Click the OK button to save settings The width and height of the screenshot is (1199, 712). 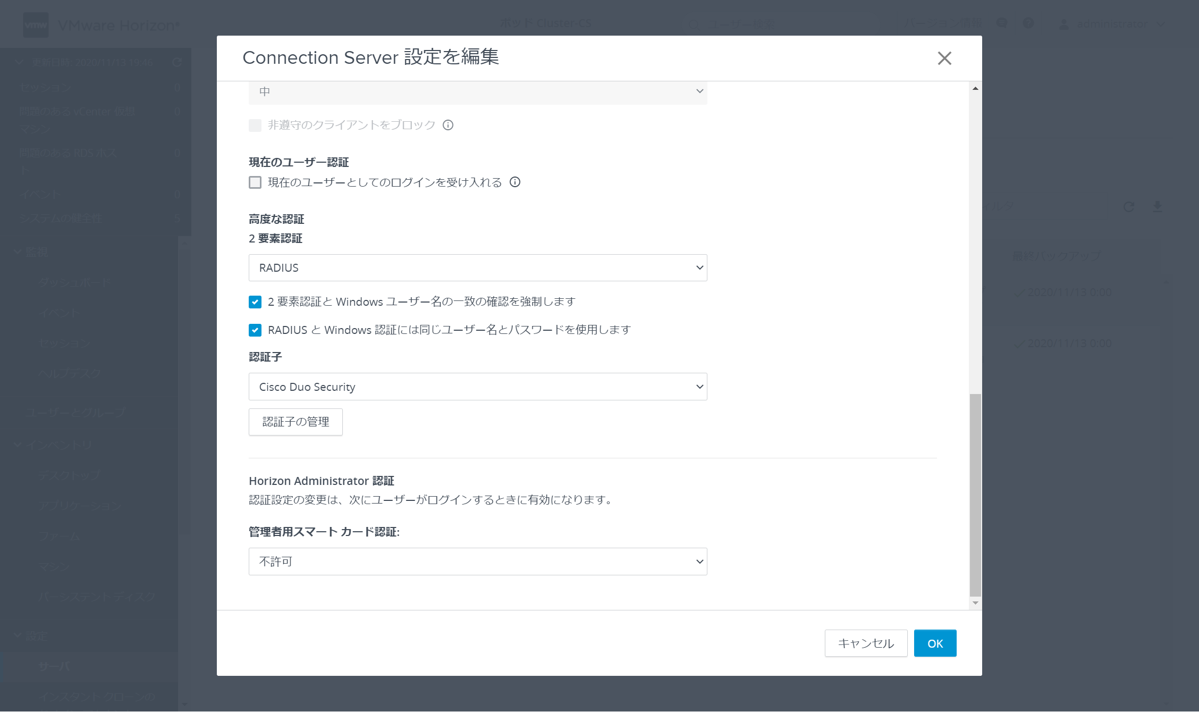935,643
